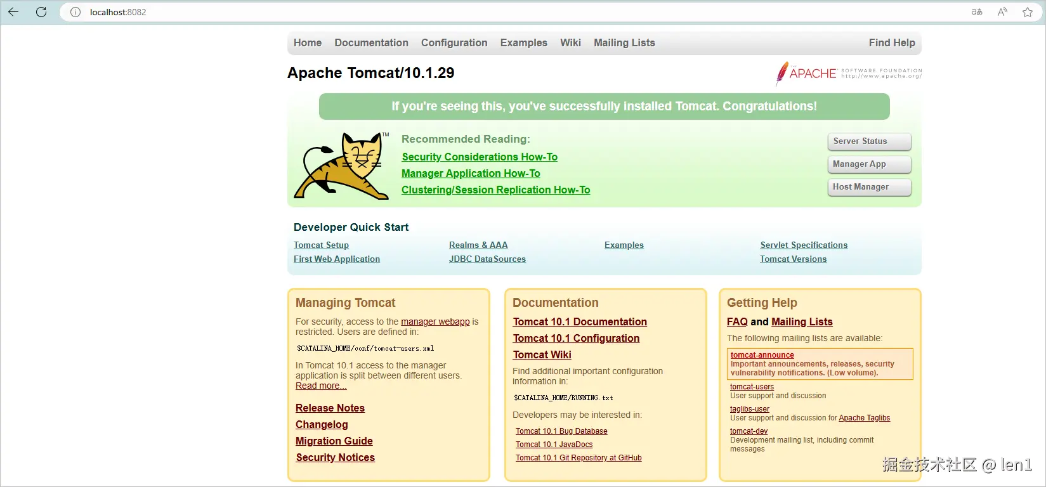
Task: Open the tomcat-users mailing list link
Action: click(x=752, y=387)
